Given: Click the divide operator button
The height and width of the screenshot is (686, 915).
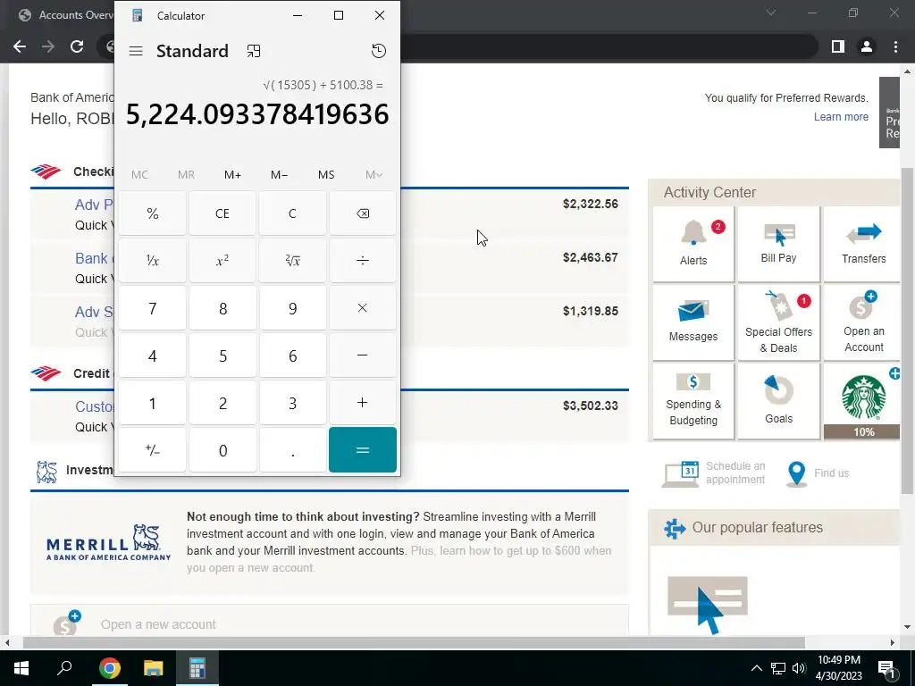Looking at the screenshot, I should click(x=363, y=261).
